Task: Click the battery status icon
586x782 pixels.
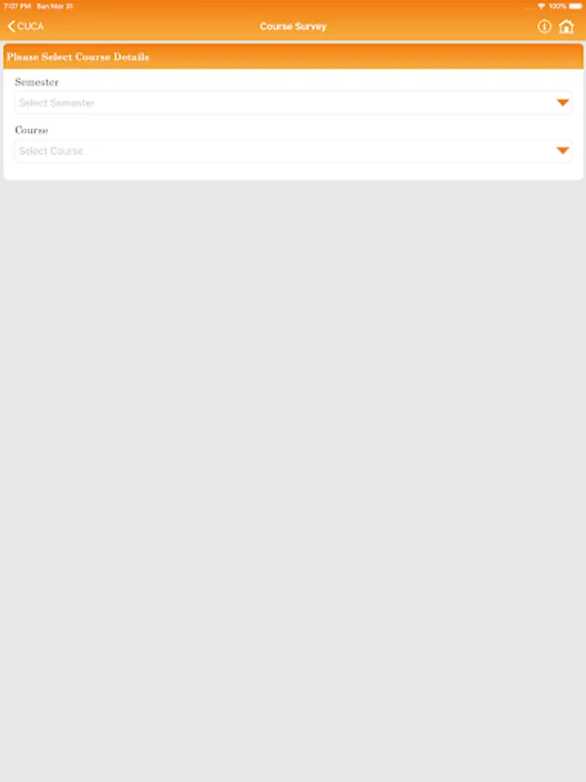Action: [576, 6]
